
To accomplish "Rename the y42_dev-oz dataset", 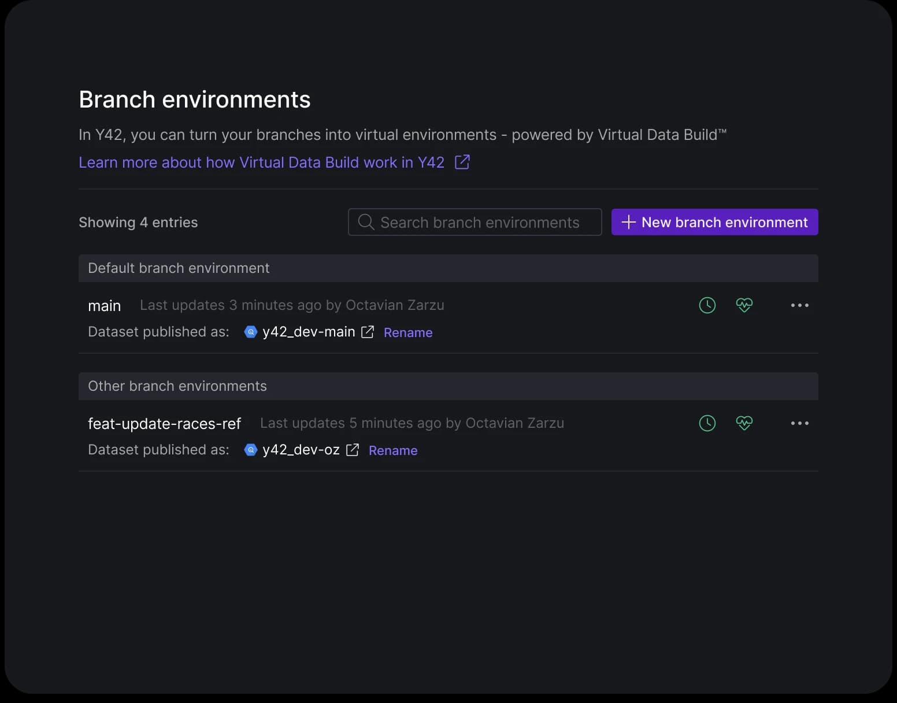I will (x=393, y=450).
